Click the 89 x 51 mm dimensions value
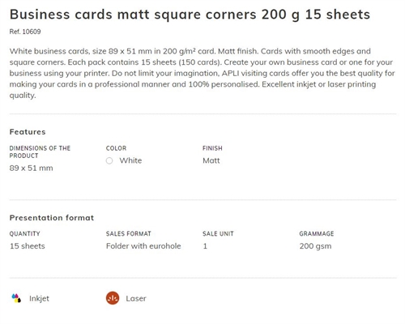 [x=31, y=168]
